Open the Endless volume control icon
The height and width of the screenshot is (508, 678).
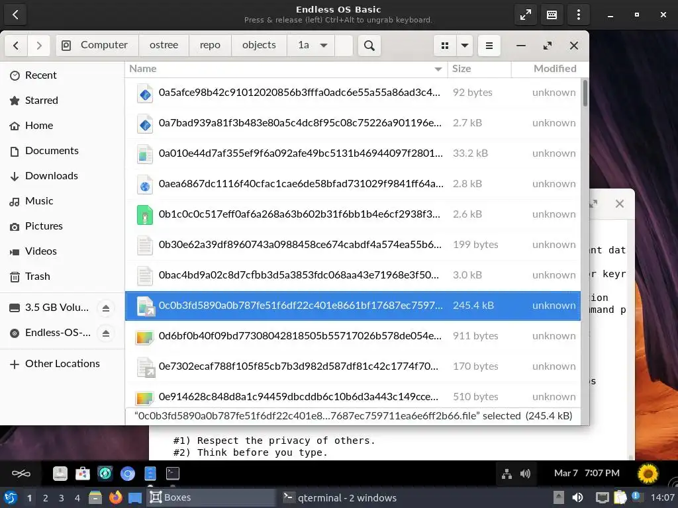(525, 474)
